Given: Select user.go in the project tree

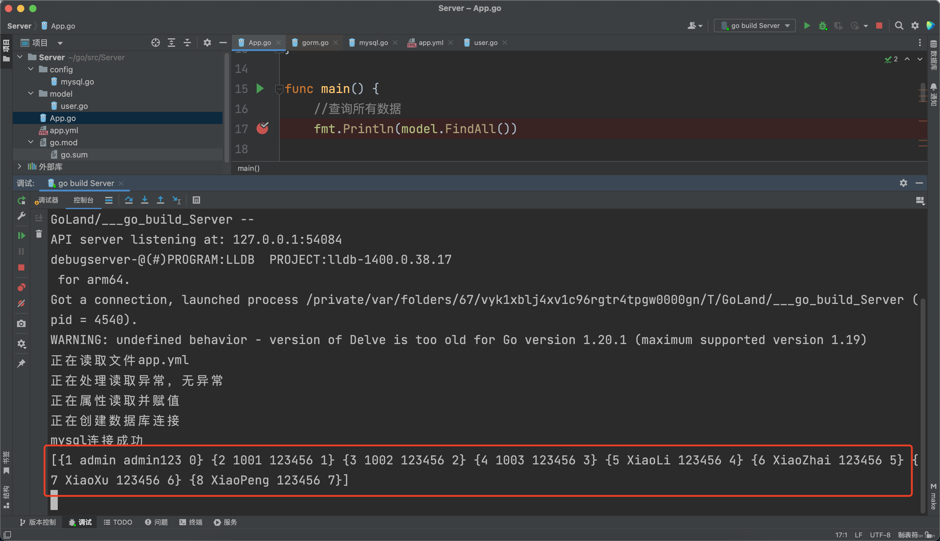Looking at the screenshot, I should (x=74, y=106).
